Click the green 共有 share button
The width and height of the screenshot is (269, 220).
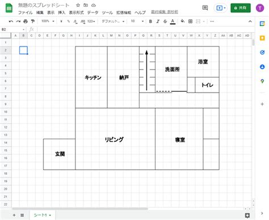click(x=241, y=8)
